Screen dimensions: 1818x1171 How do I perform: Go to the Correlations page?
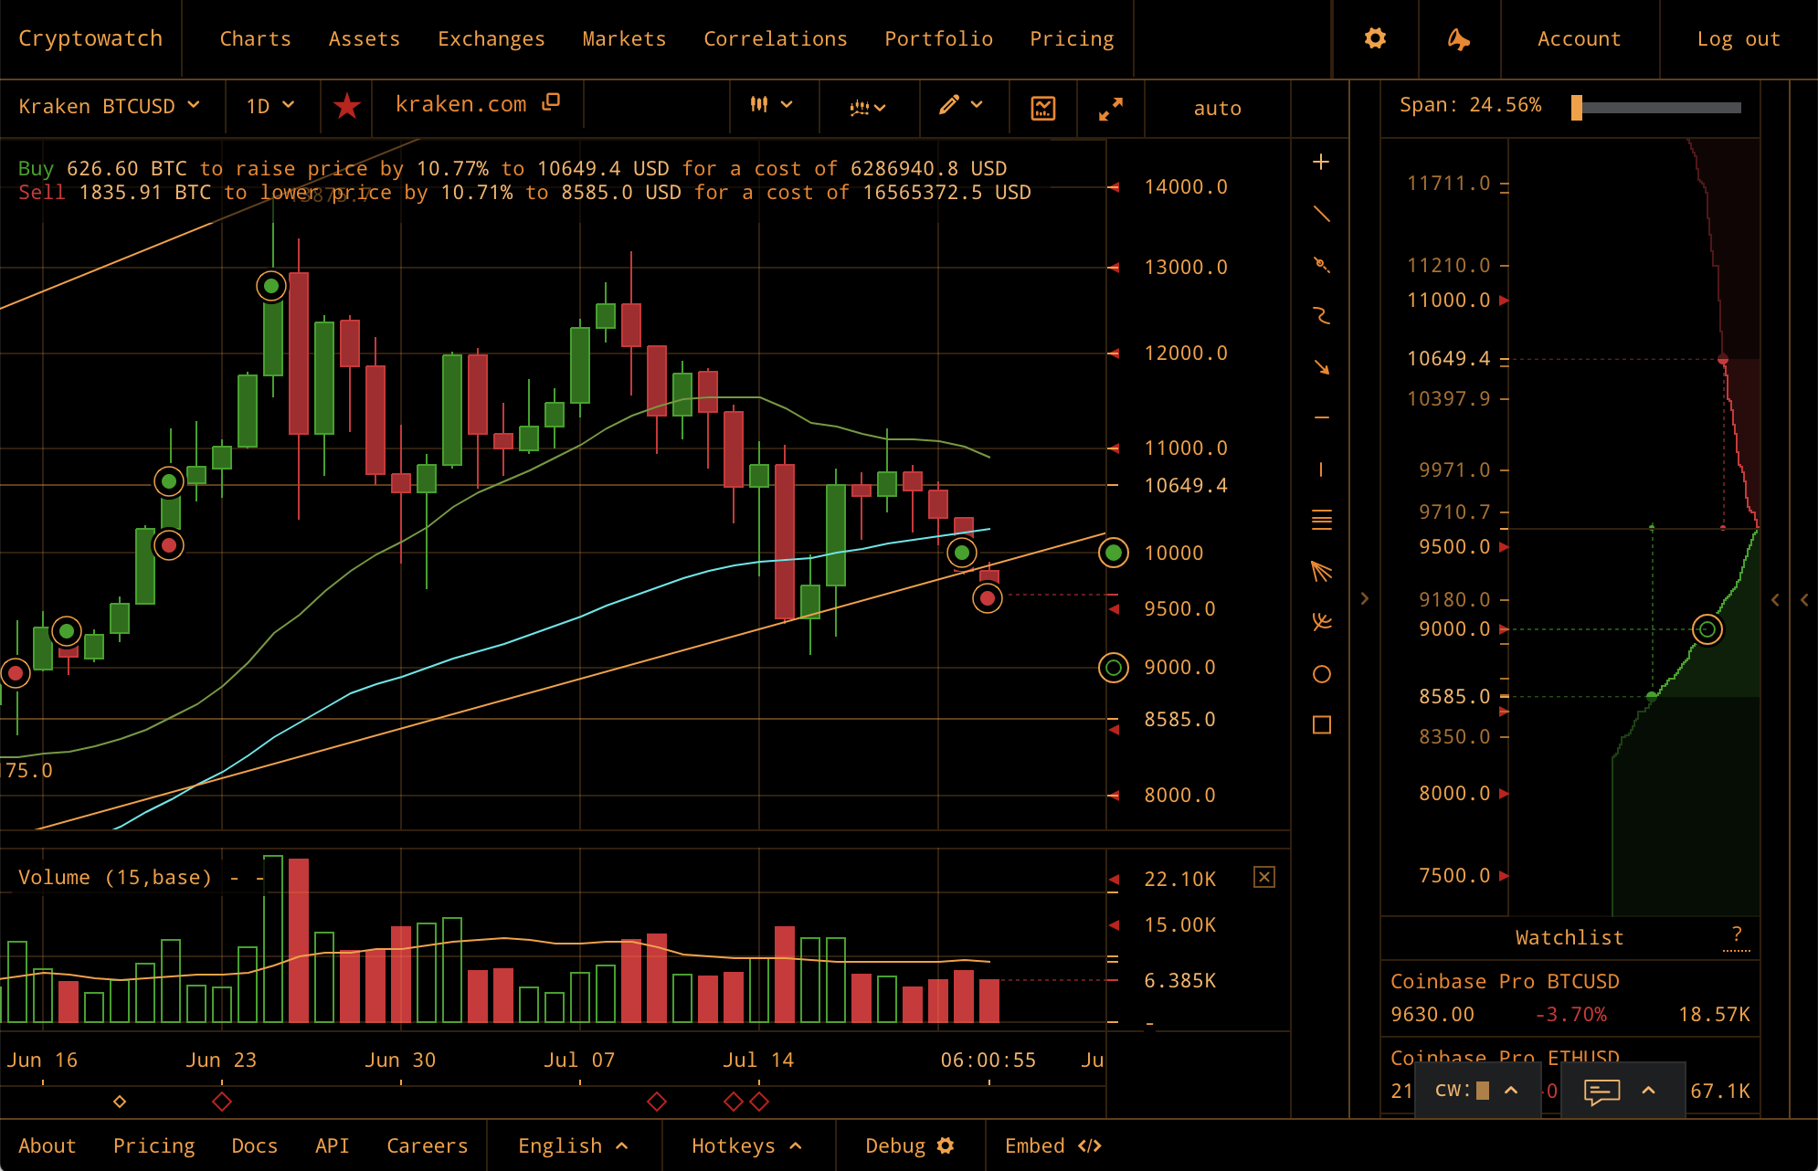click(776, 38)
